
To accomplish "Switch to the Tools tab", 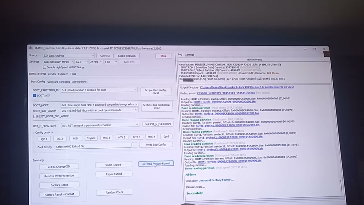I will pos(73,74).
